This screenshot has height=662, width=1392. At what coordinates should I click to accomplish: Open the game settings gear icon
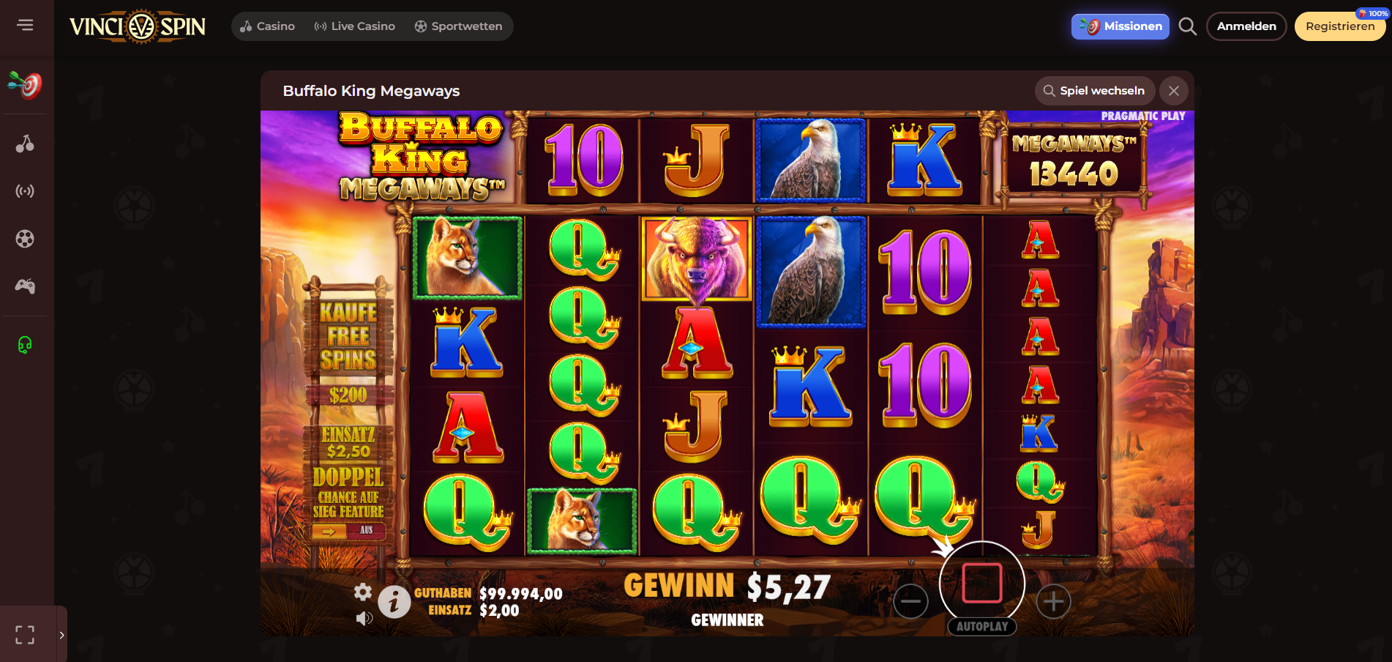363,592
